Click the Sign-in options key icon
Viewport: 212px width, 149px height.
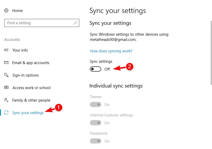point(6,75)
